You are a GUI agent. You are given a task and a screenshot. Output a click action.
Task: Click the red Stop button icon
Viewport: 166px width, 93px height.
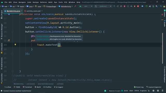(x=138, y=6)
